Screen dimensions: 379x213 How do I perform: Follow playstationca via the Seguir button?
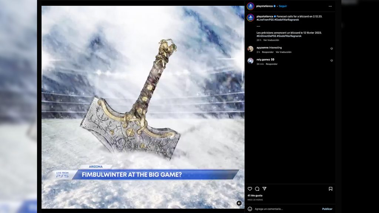coord(282,6)
